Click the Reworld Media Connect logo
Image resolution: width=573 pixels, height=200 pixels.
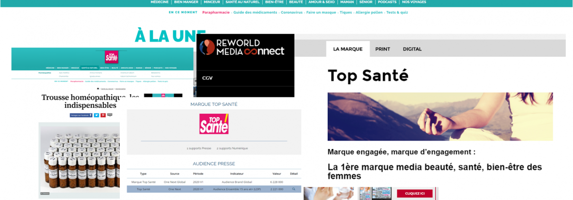click(242, 47)
